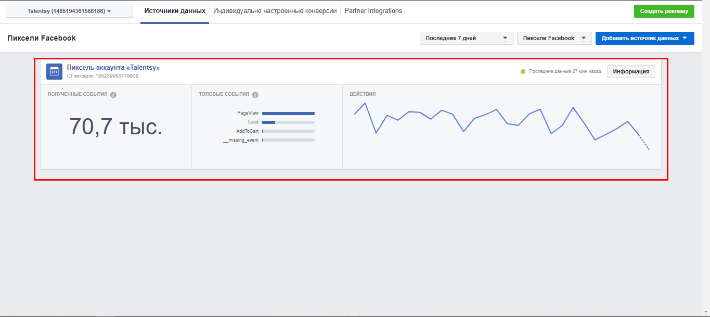The height and width of the screenshot is (317, 710).
Task: Click the AddToCart event label
Action: click(x=248, y=131)
